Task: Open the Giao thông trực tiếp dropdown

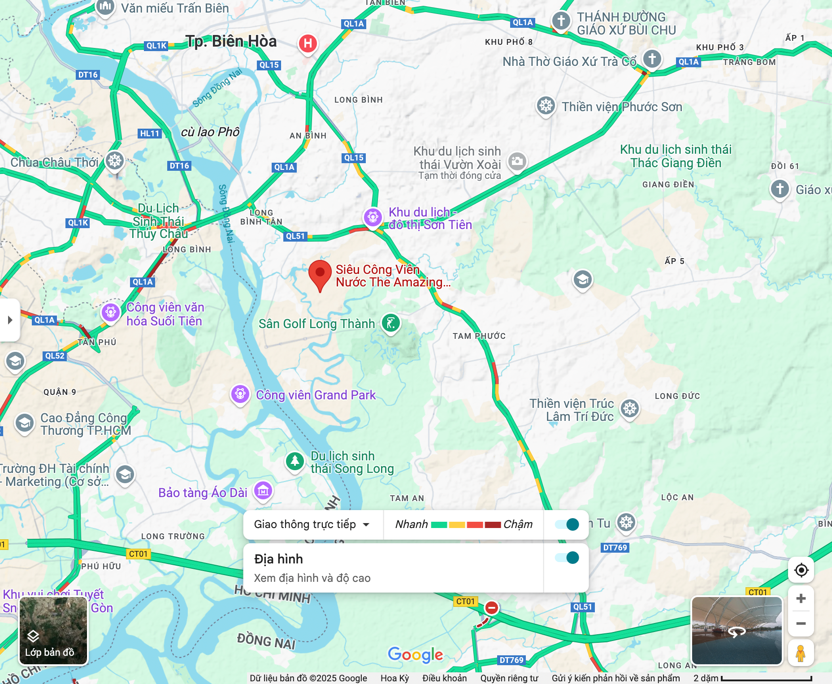Action: [x=312, y=524]
